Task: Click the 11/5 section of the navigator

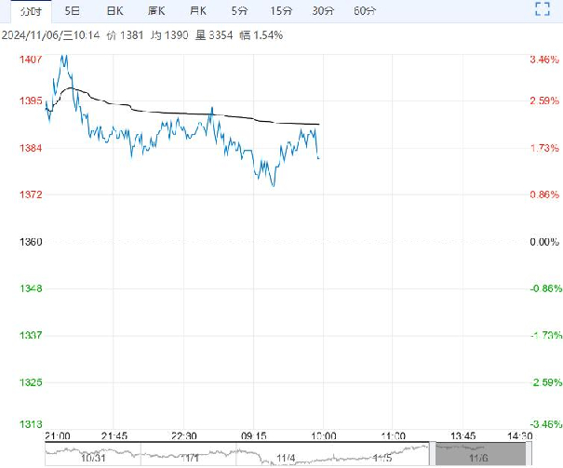Action: 382,455
